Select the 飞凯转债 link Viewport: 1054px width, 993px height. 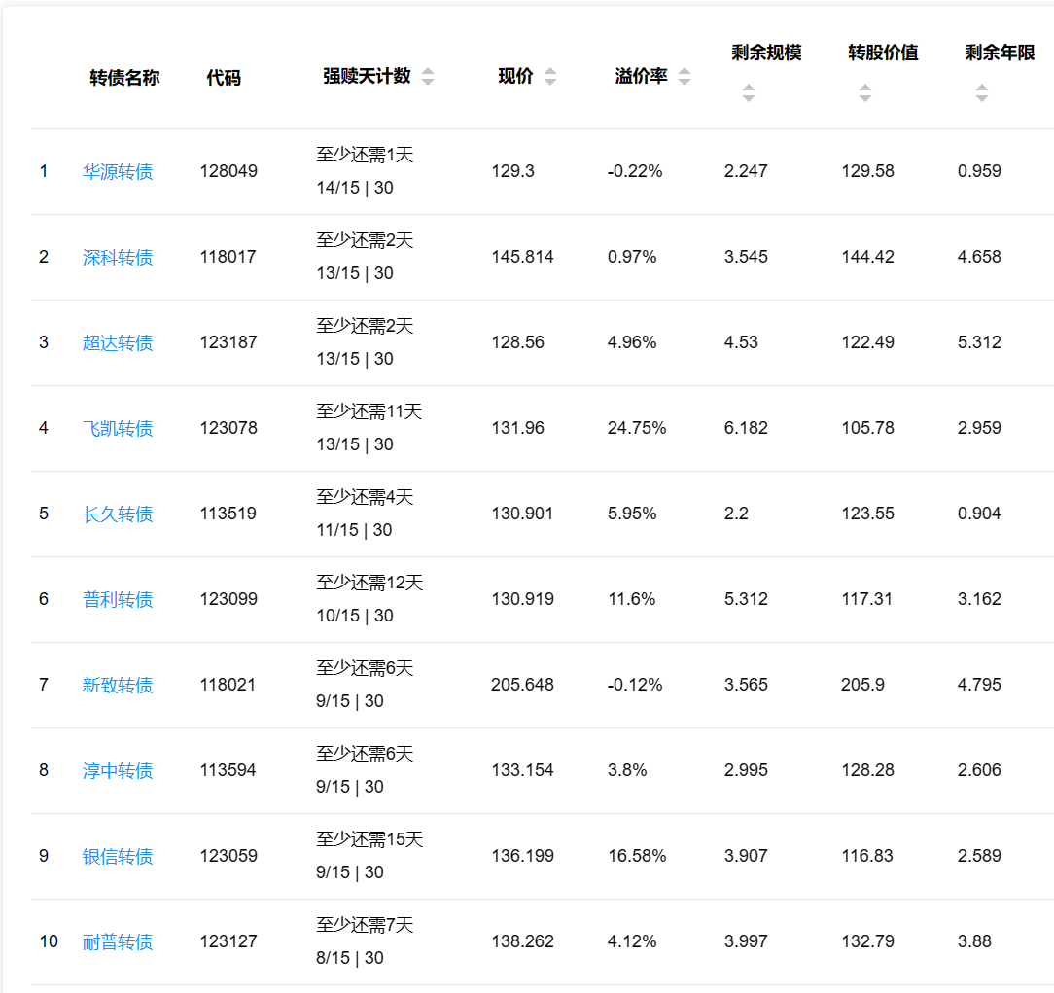[x=118, y=429]
